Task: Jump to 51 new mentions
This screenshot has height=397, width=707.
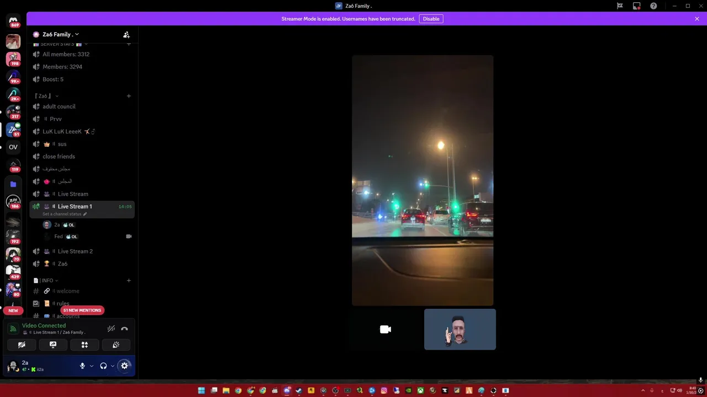Action: (x=82, y=310)
